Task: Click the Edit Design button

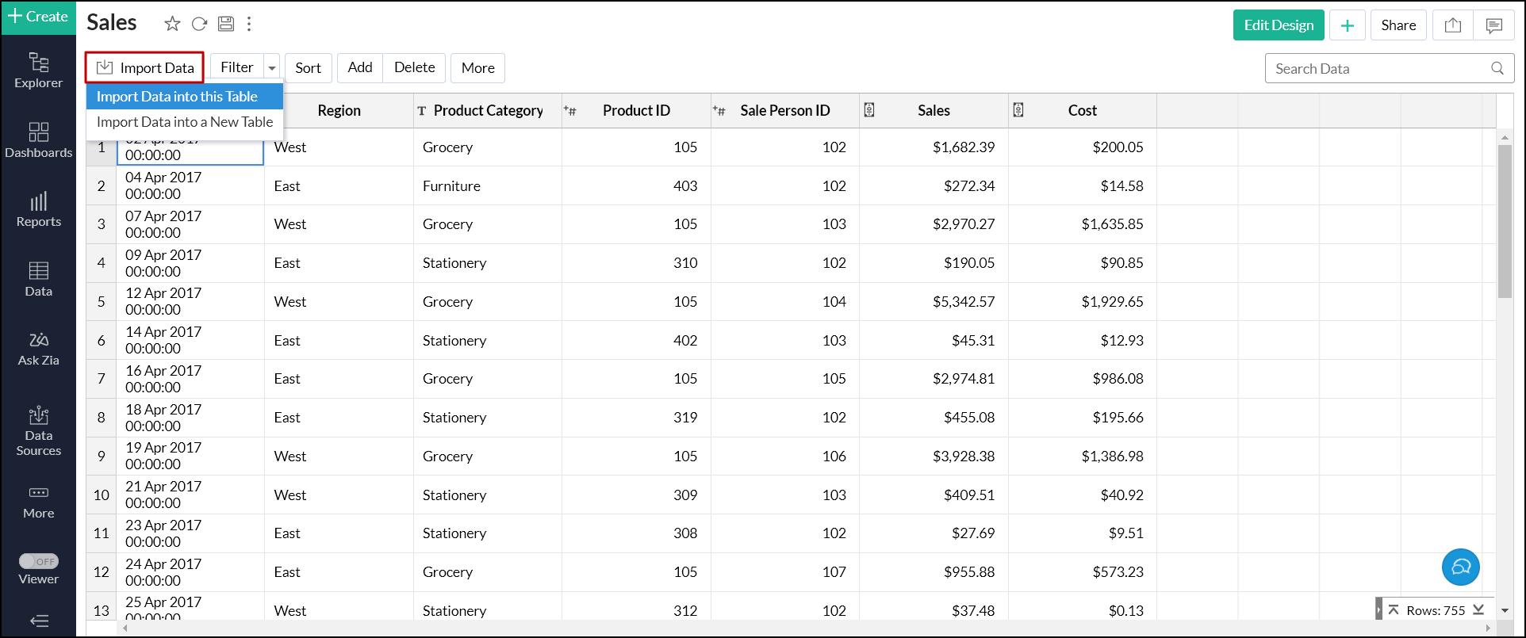Action: point(1278,25)
